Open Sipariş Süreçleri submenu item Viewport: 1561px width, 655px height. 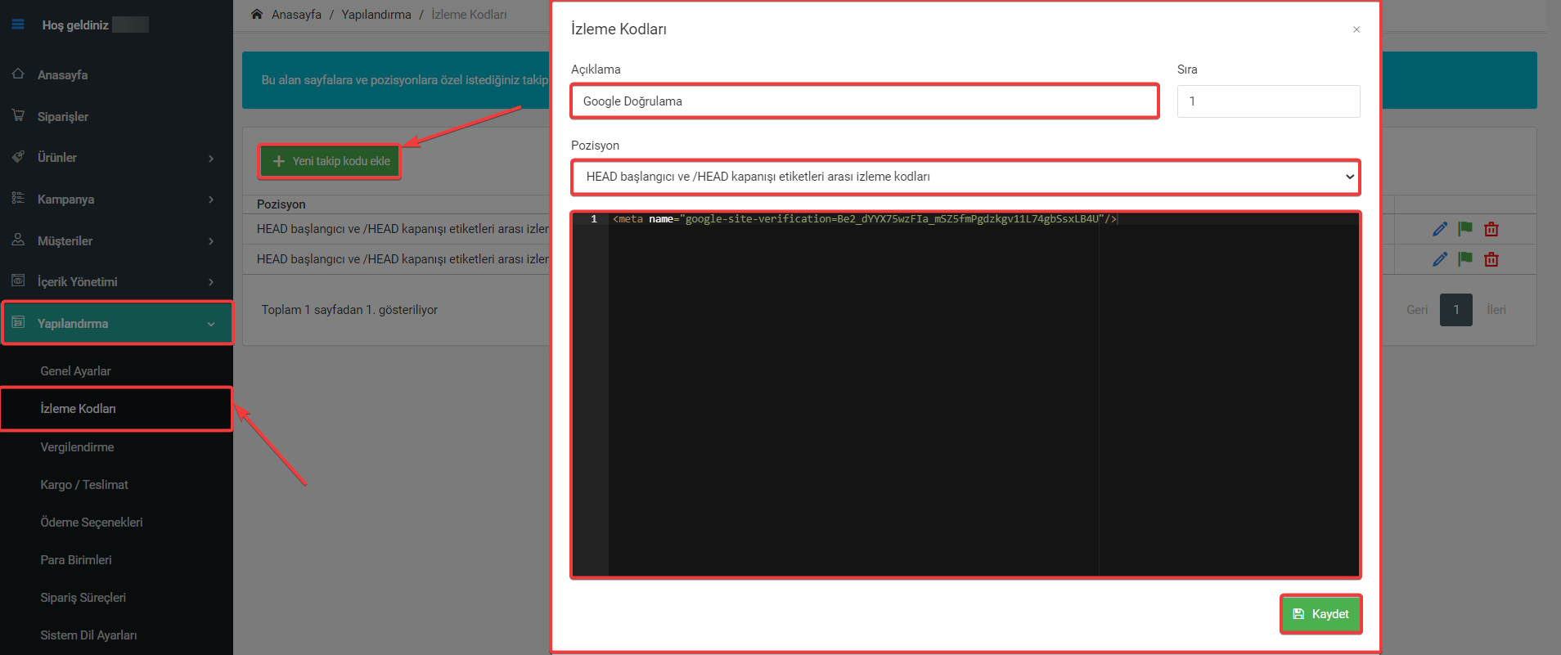coord(83,598)
